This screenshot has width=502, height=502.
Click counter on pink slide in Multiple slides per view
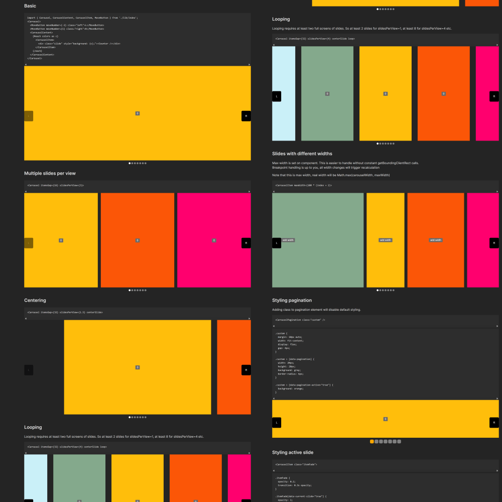[214, 240]
